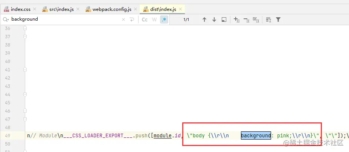This screenshot has height=152, width=349.
Task: Collapse the fold marker at line 36
Action: [x=25, y=28]
